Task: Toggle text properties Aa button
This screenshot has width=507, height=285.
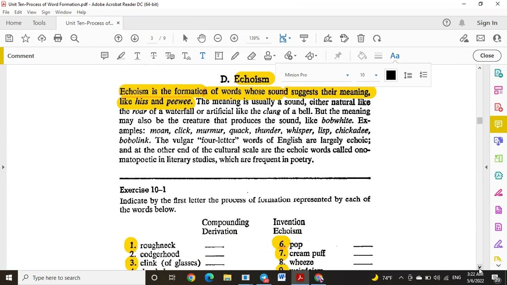Action: [395, 56]
